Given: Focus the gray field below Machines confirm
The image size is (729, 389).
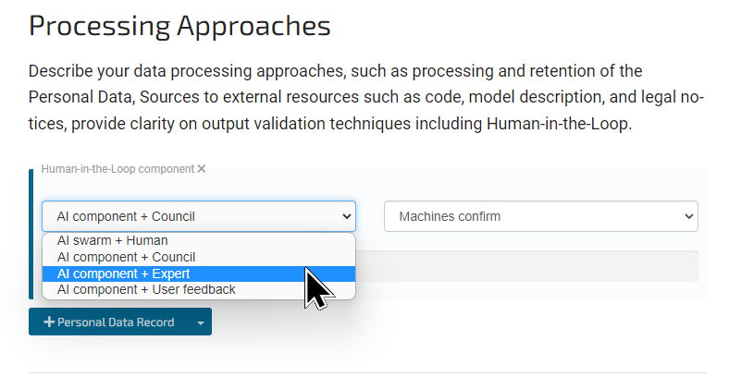Looking at the screenshot, I should tap(540, 266).
